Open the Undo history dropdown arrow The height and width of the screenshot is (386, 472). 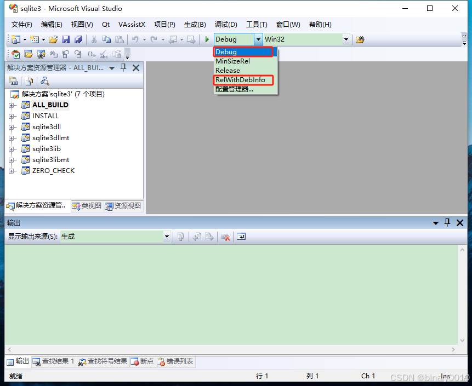tap(144, 39)
